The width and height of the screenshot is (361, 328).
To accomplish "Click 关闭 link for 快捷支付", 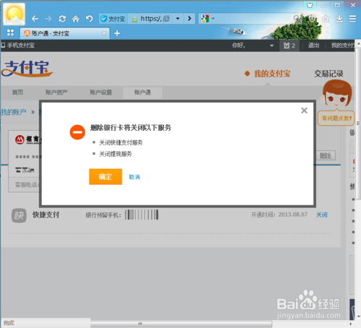I will (x=321, y=215).
